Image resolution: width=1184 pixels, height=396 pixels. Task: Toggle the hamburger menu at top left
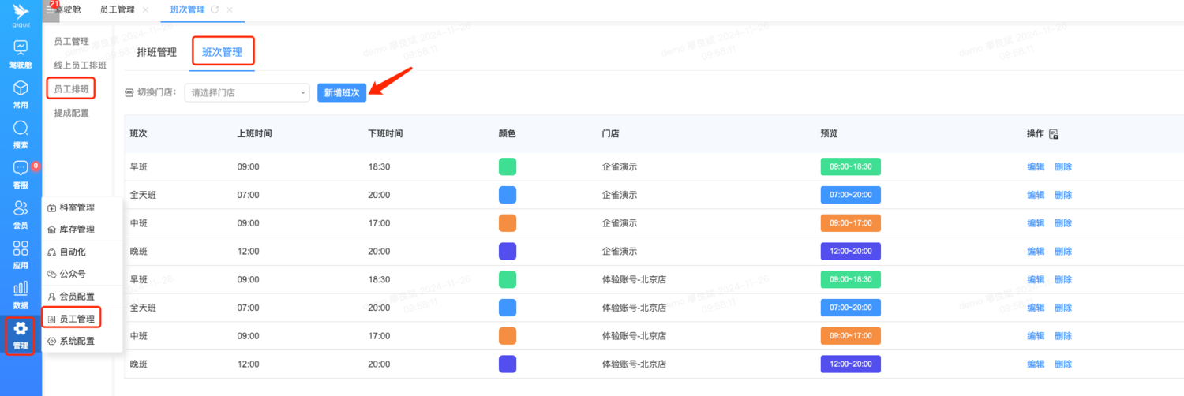(x=51, y=10)
